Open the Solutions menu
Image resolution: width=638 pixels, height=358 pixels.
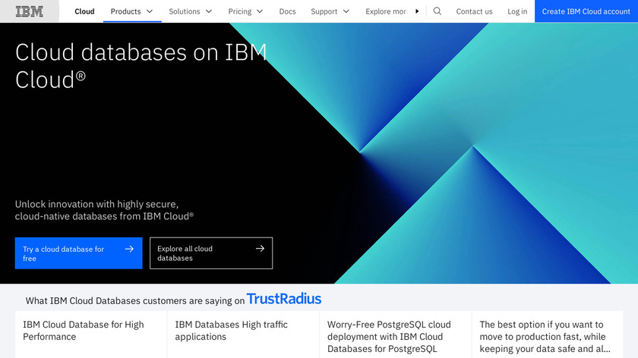click(x=191, y=11)
